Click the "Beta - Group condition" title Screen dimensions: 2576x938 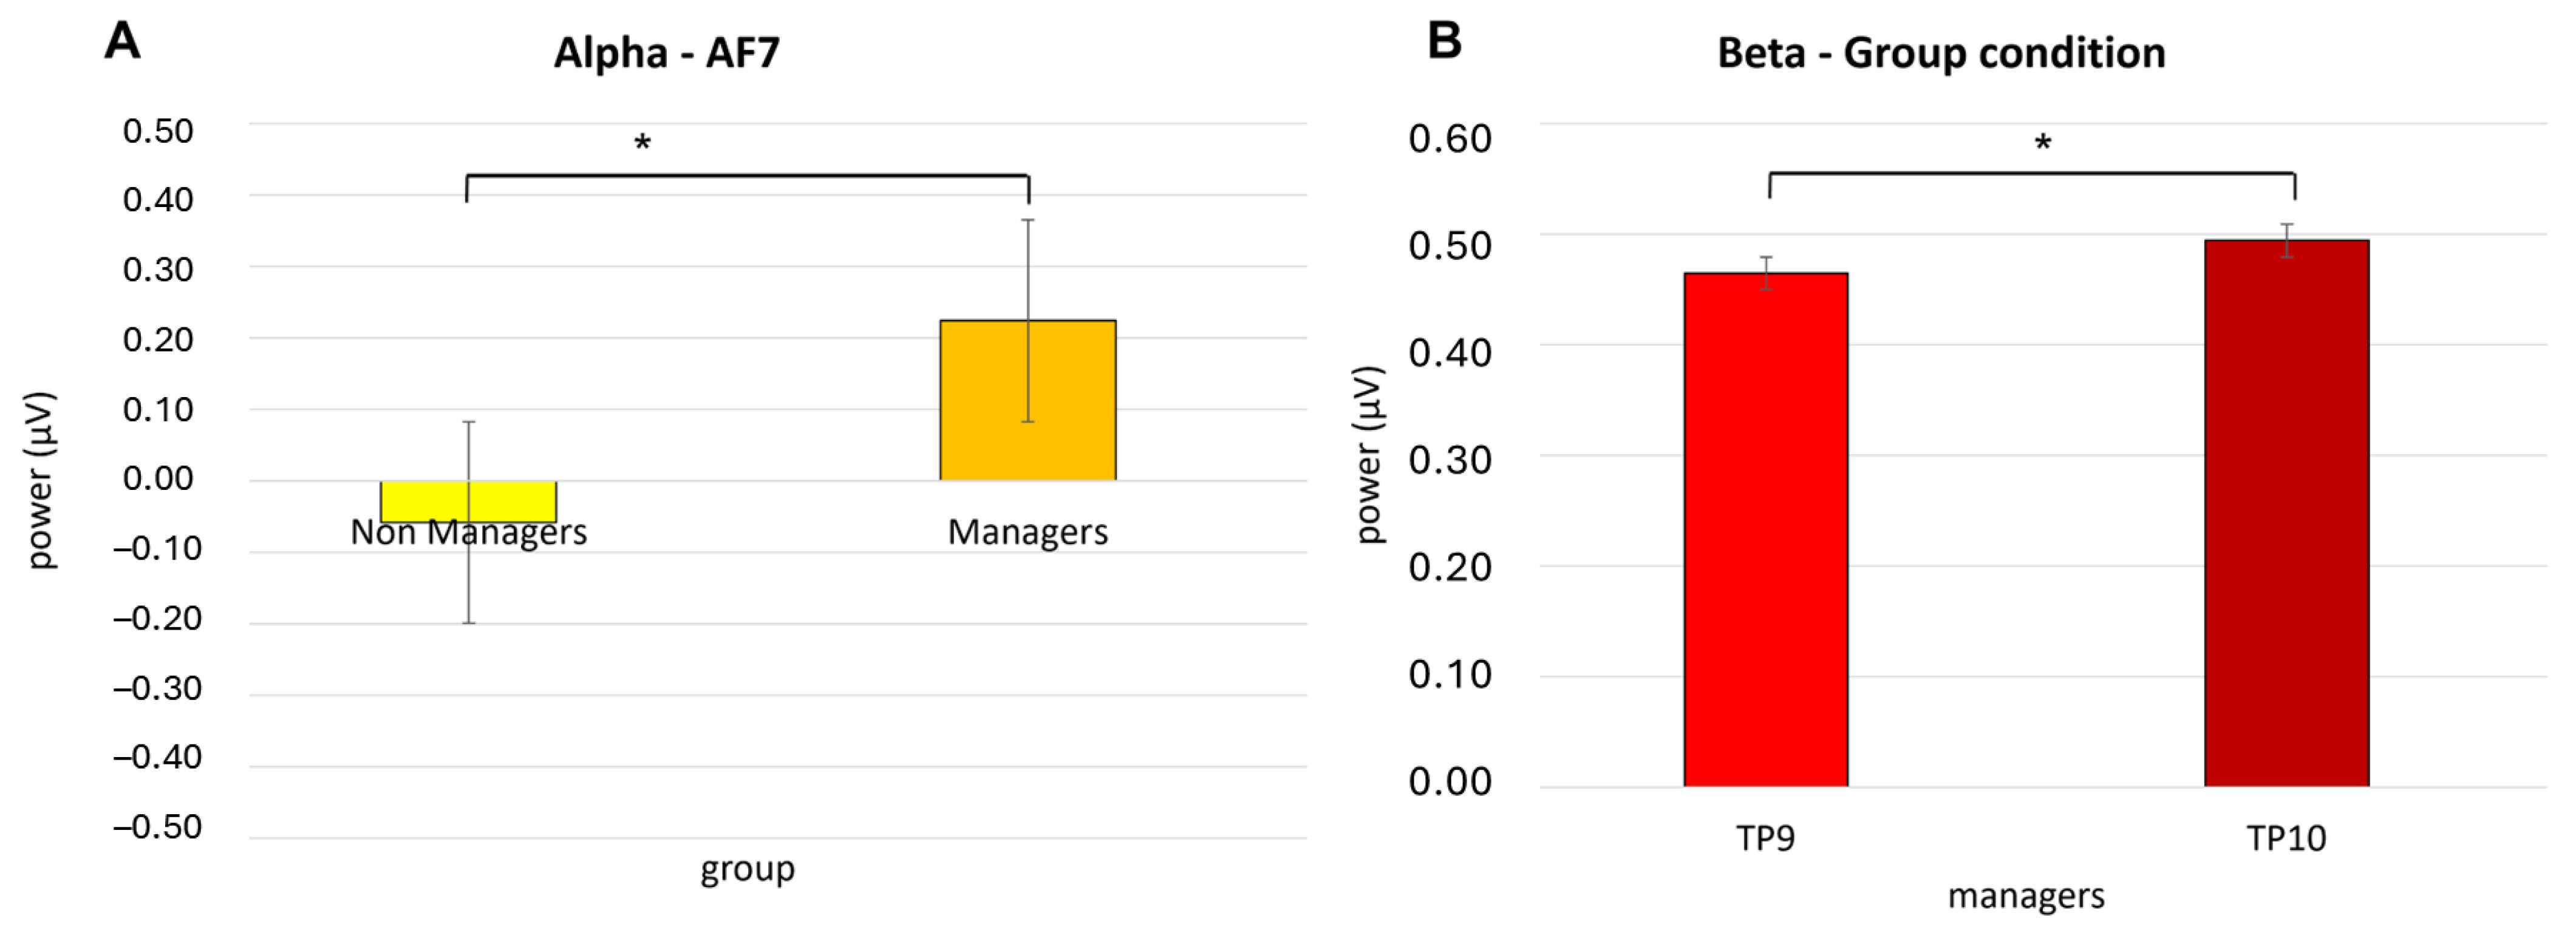pyautogui.click(x=1941, y=53)
